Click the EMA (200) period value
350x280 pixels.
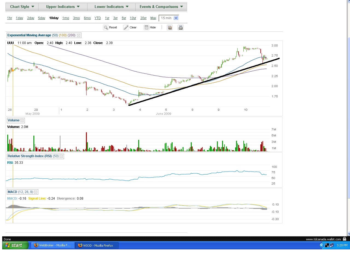click(x=72, y=35)
